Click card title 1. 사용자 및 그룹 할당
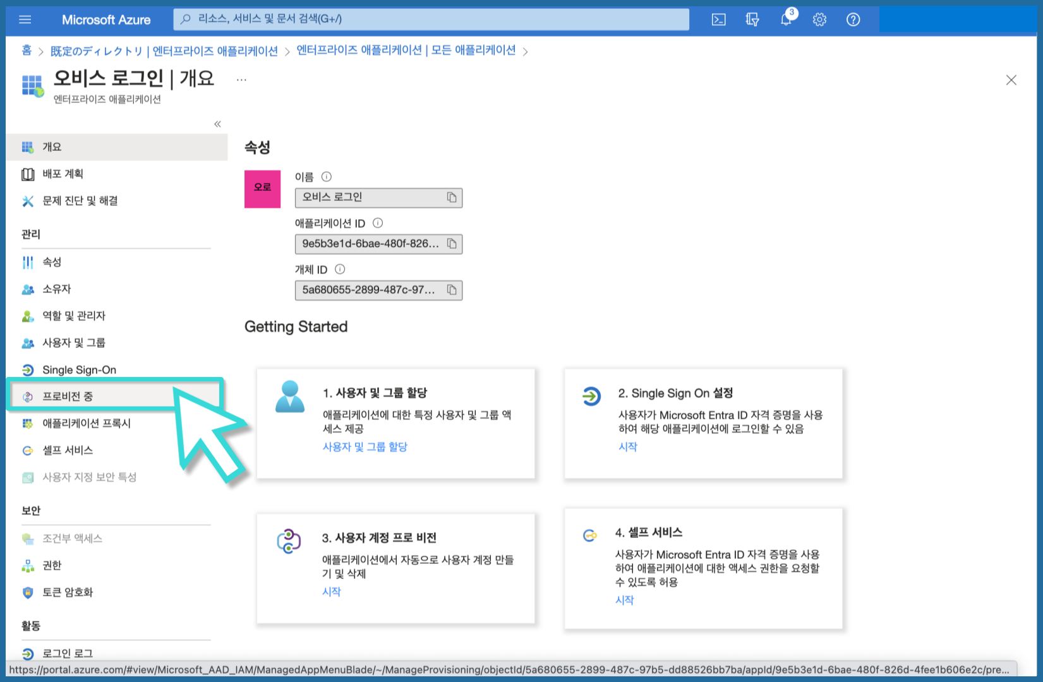The image size is (1043, 682). [x=375, y=393]
